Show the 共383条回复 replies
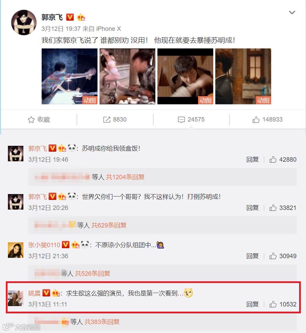The image size is (306, 333). tap(102, 322)
